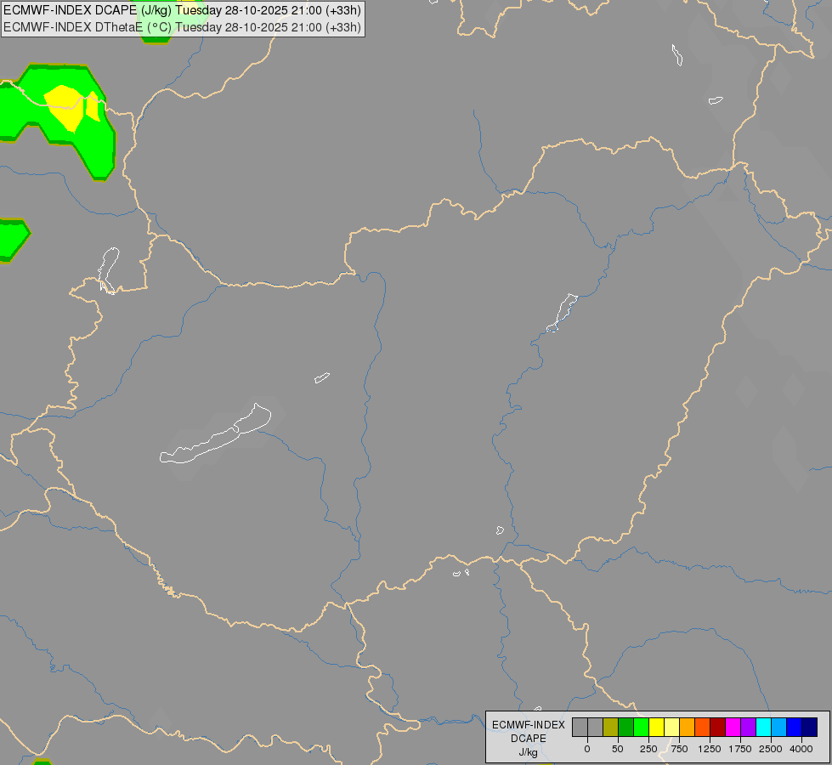Viewport: 832px width, 765px height.
Task: Click the 1250 legend value label
Action: (x=710, y=749)
